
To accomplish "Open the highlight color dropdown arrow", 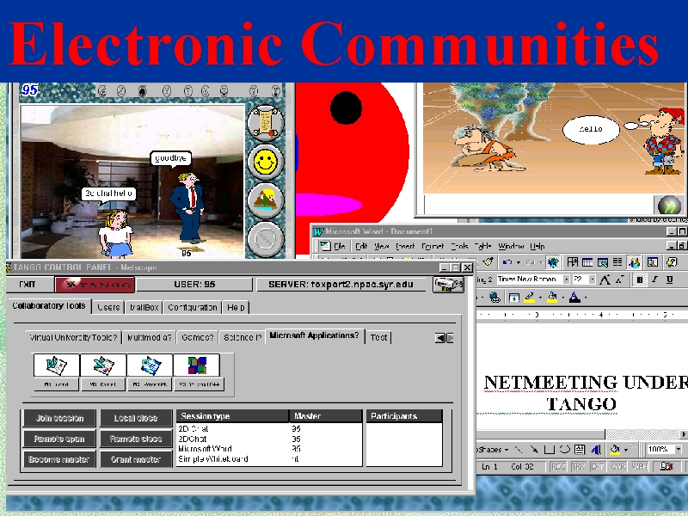I will [x=539, y=298].
